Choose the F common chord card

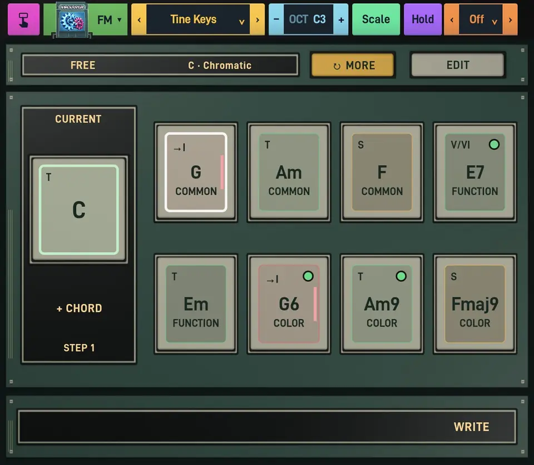[382, 172]
